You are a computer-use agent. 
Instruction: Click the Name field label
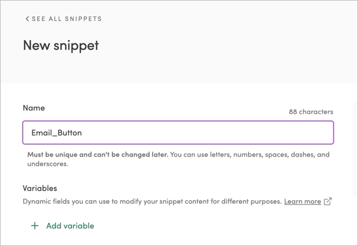(x=34, y=108)
